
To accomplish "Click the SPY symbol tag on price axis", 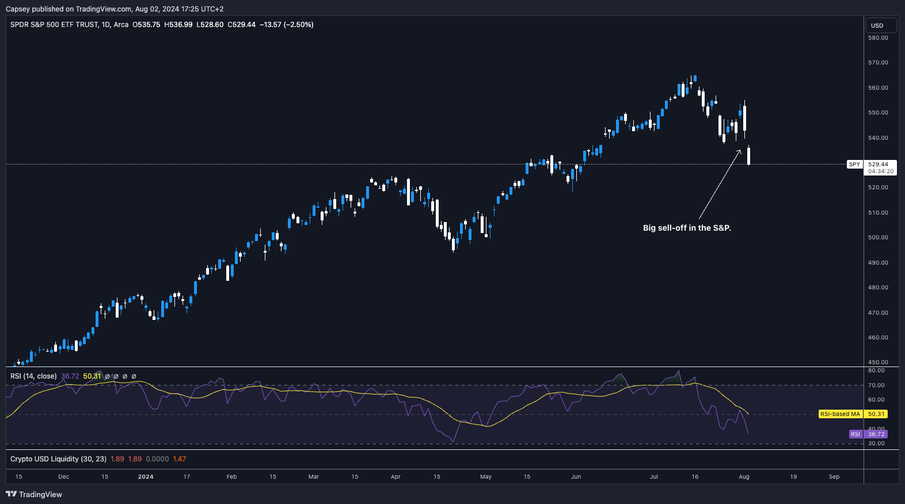I will pyautogui.click(x=855, y=165).
